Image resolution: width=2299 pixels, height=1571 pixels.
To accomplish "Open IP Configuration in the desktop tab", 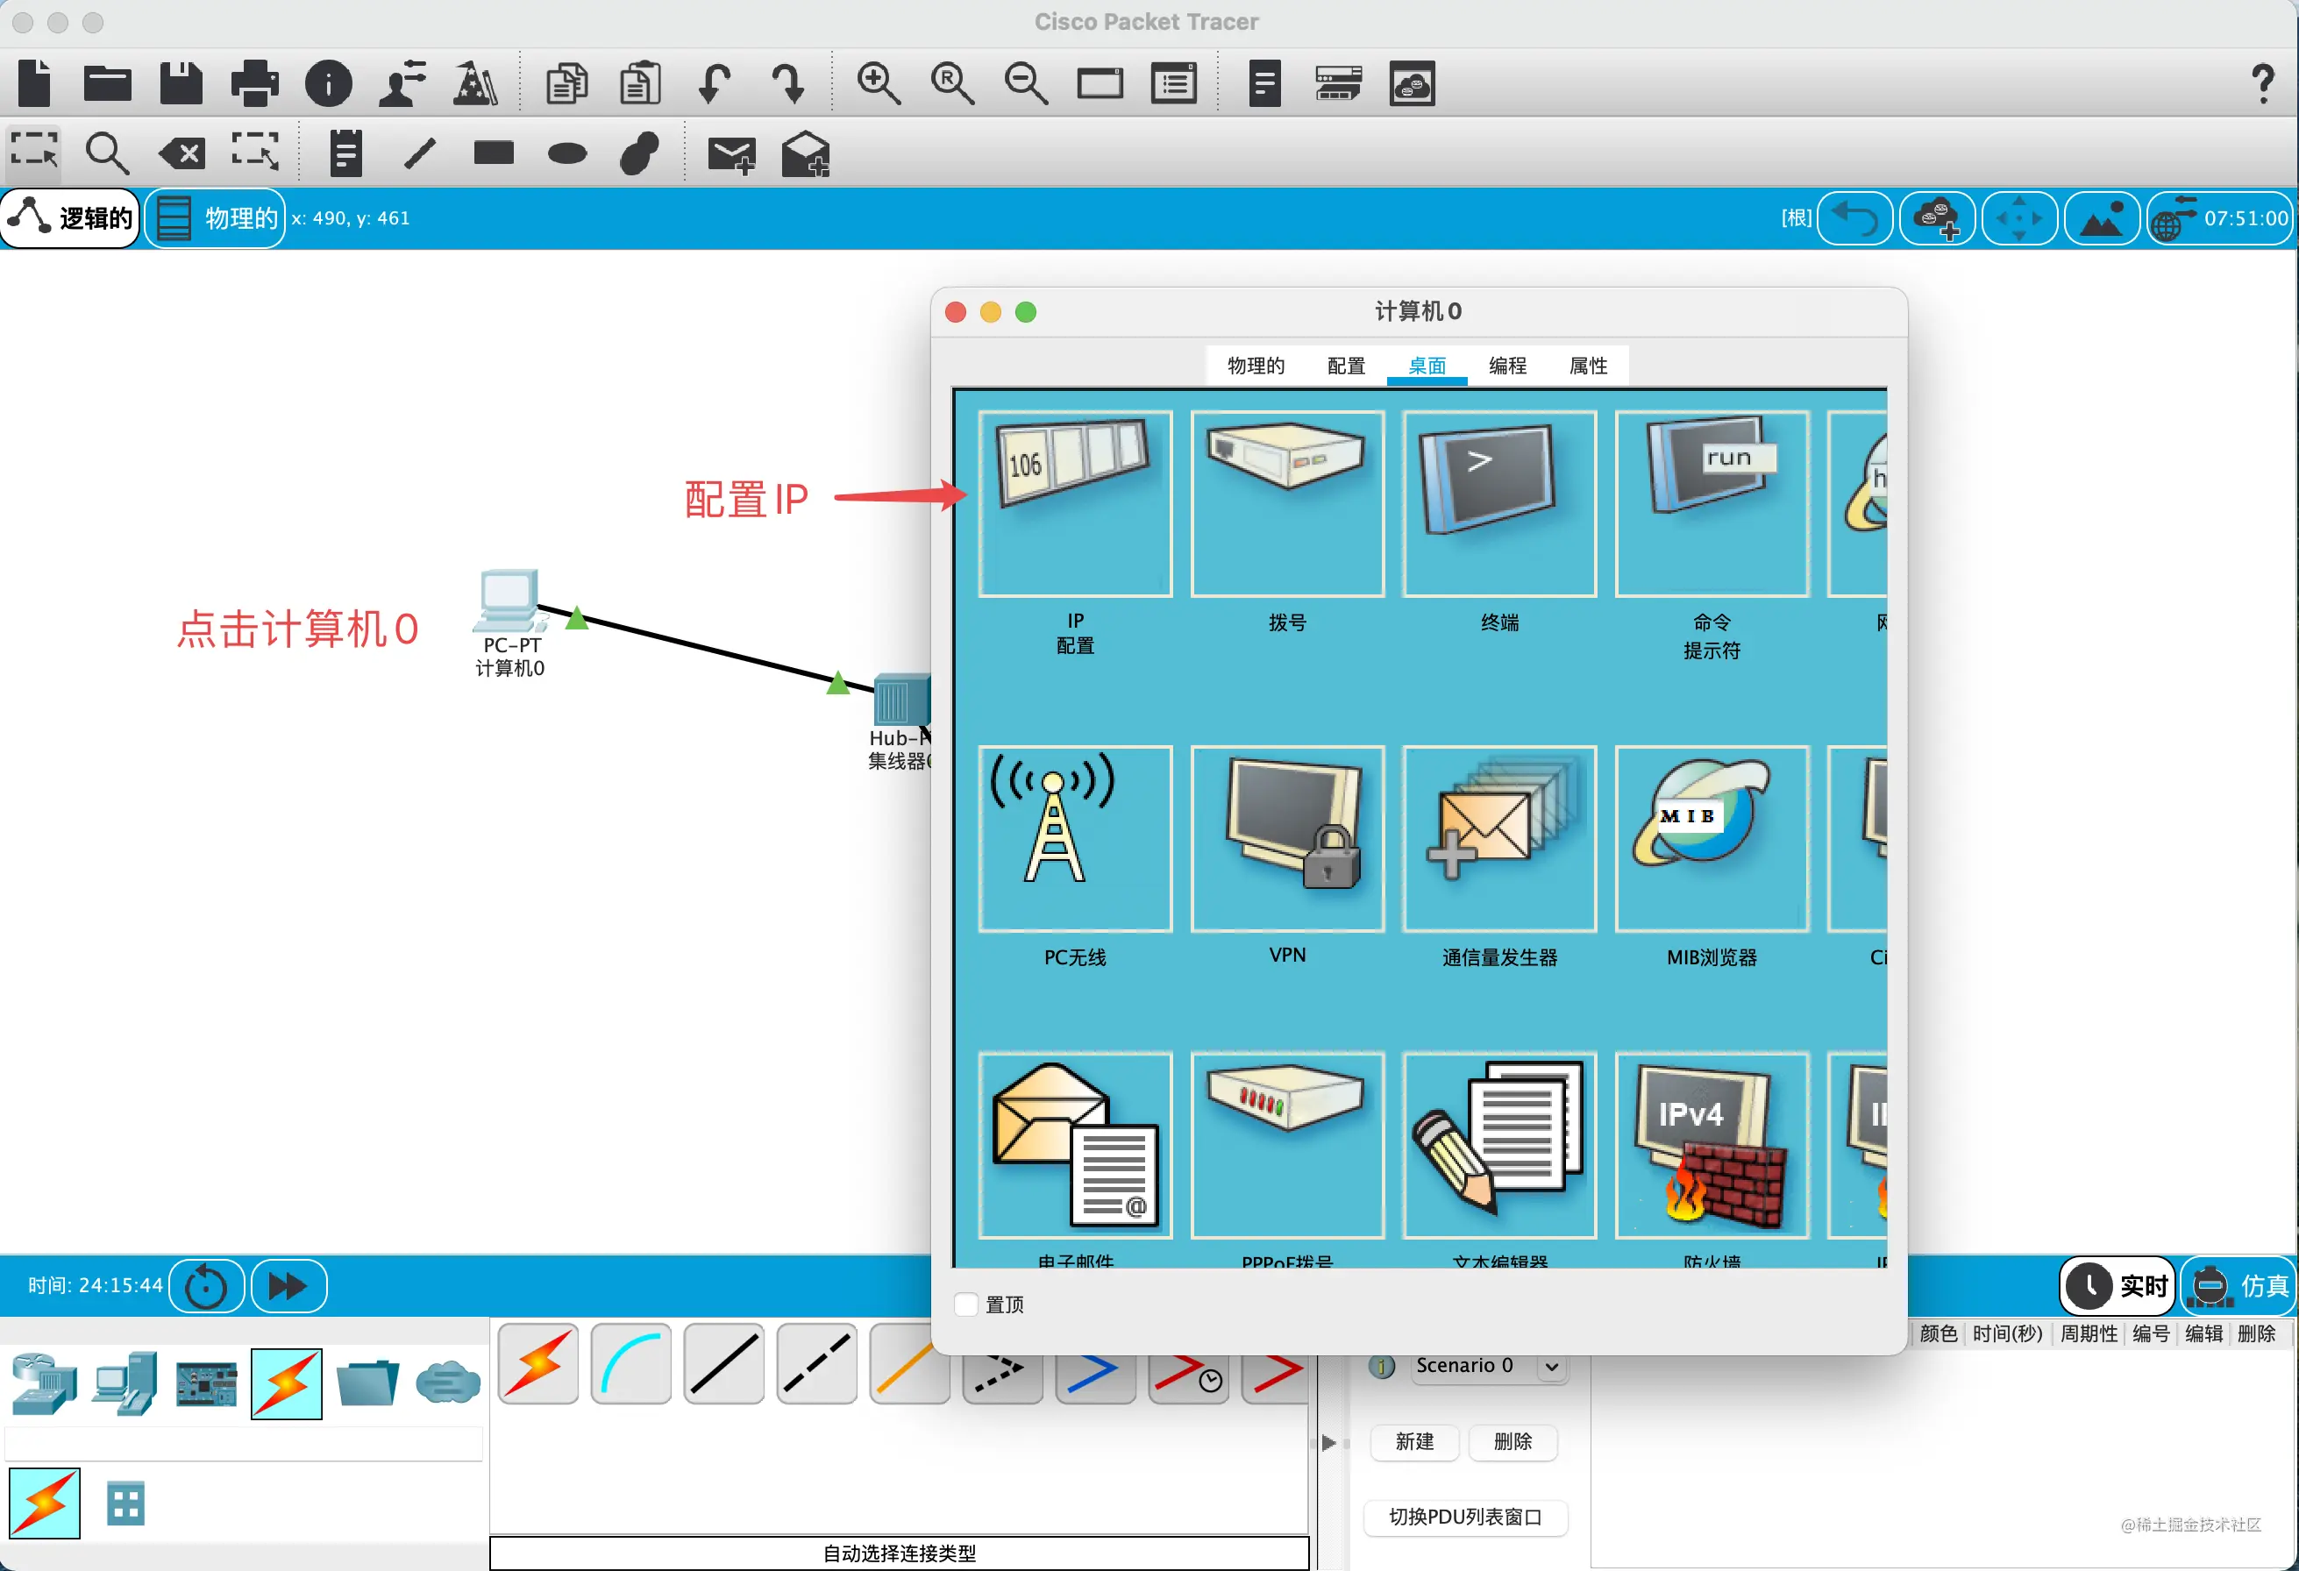I will (1075, 503).
